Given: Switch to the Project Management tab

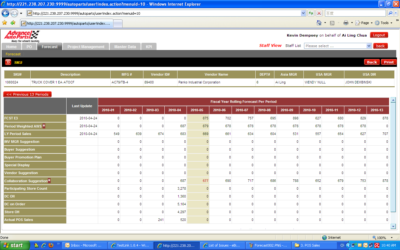Looking at the screenshot, I should (86, 47).
